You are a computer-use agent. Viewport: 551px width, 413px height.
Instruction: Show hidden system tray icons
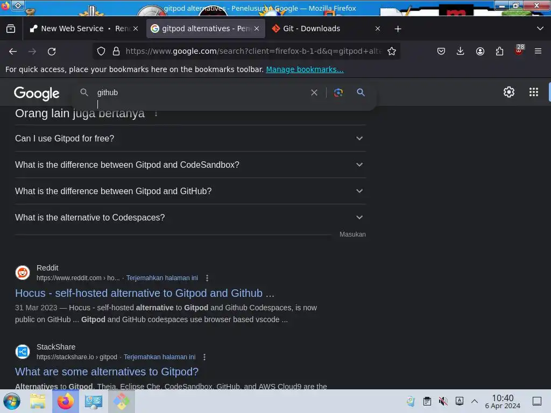pos(475,401)
